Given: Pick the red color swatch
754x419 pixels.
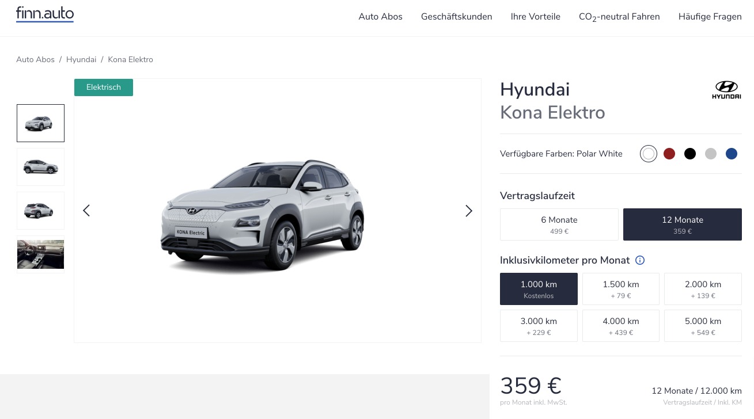Looking at the screenshot, I should 669,154.
